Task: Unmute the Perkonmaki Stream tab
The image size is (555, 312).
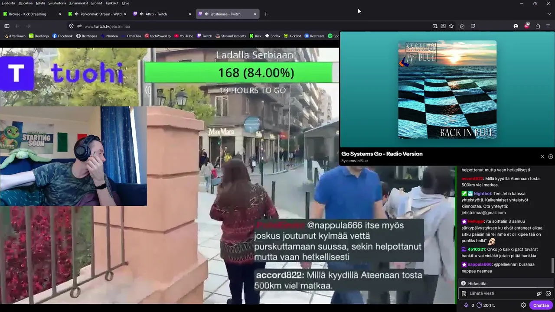Action: [76, 14]
